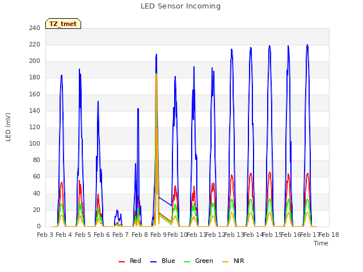Click the 140 y-axis tick label

point(35,110)
